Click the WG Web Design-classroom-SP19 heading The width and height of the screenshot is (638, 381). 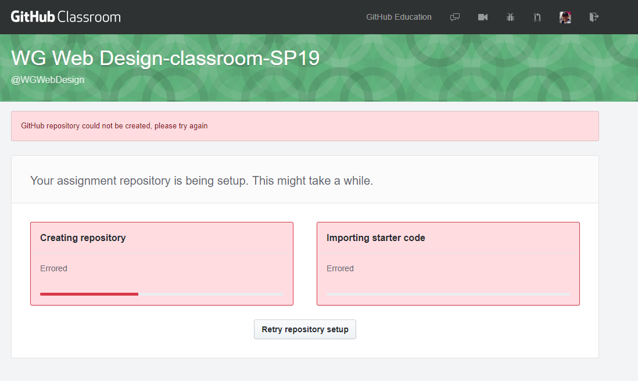[x=165, y=58]
